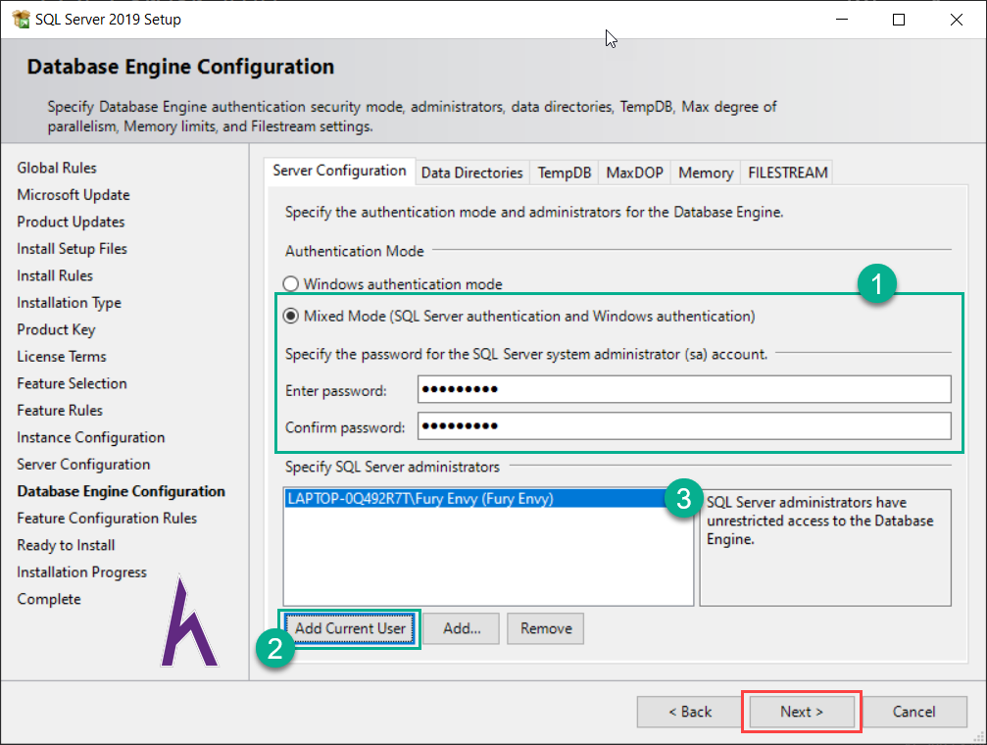This screenshot has height=745, width=987.
Task: Click Install Rules step
Action: click(x=55, y=275)
